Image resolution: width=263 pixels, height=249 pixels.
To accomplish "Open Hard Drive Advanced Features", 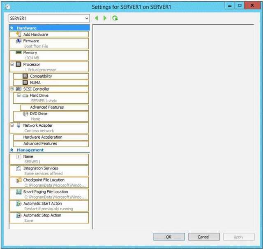I will point(54,107).
